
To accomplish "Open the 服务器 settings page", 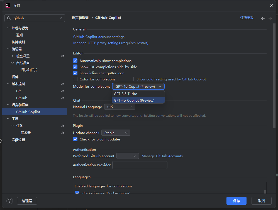I will tap(26, 133).
